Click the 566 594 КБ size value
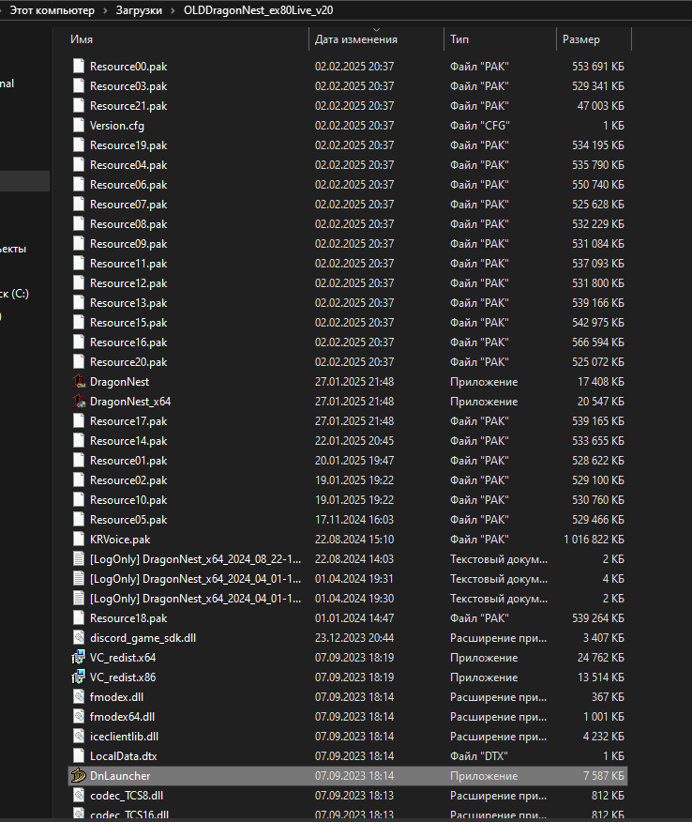Image resolution: width=692 pixels, height=822 pixels. (x=598, y=342)
